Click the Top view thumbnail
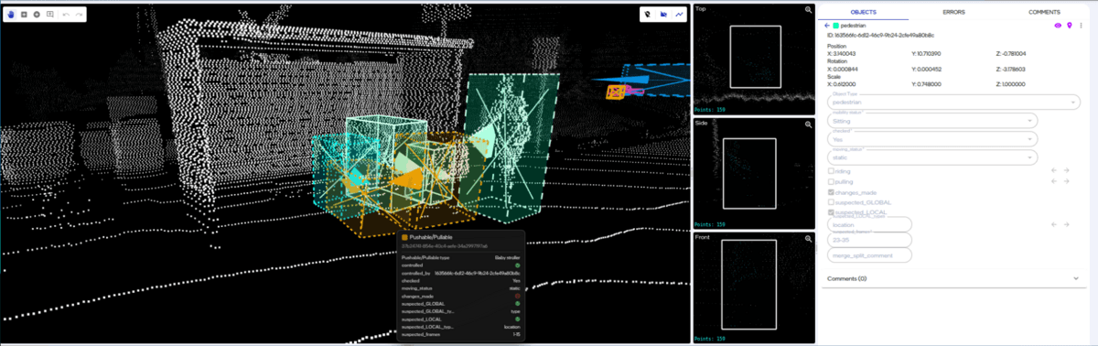The image size is (1098, 346). 755,58
